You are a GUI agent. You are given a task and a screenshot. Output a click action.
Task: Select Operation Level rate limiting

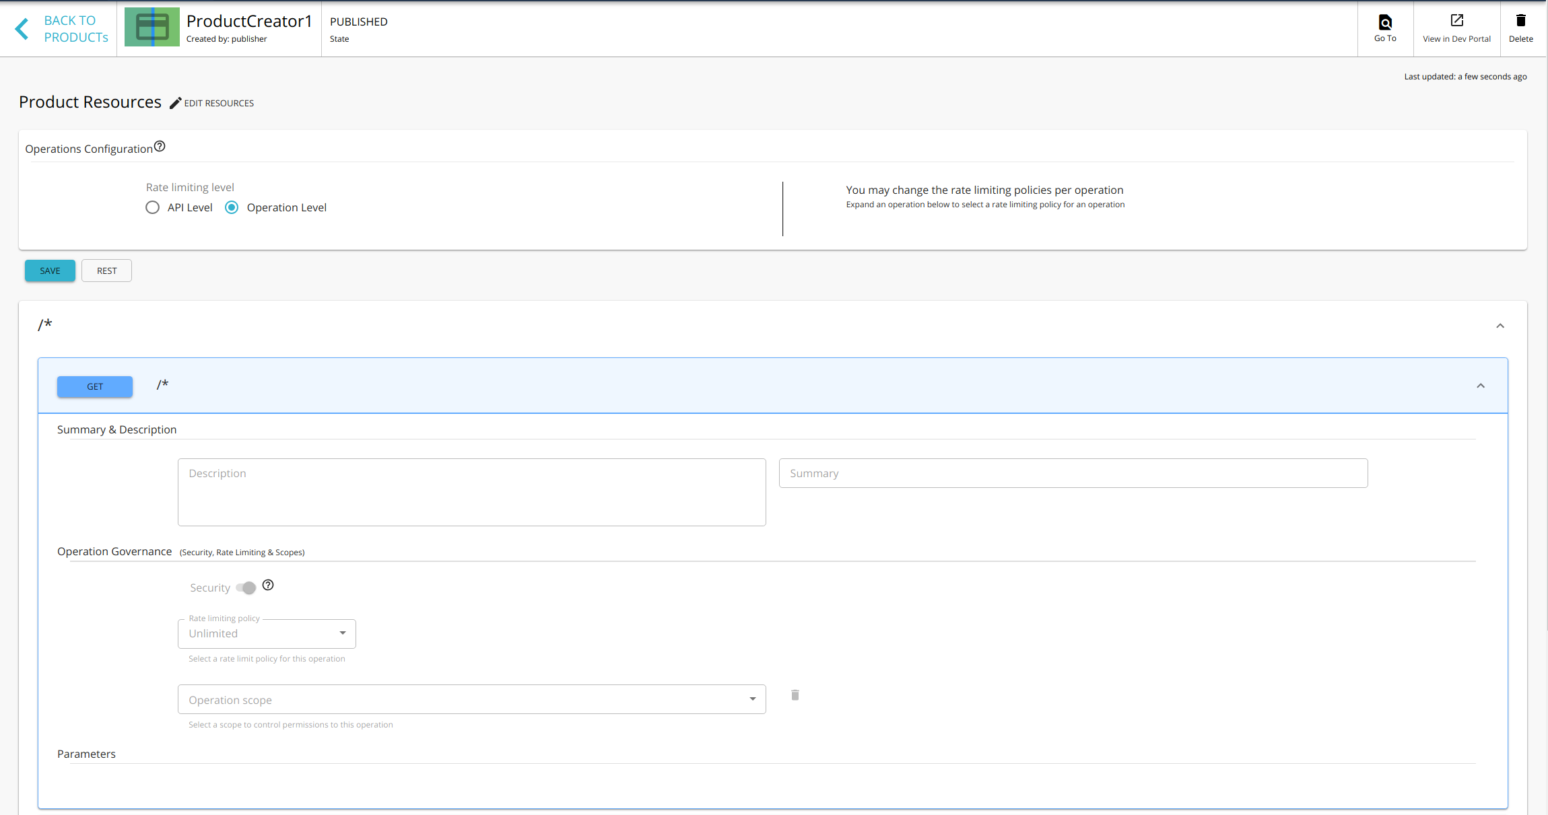[232, 207]
